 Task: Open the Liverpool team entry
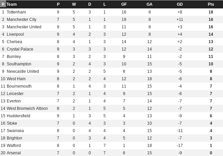(x=15, y=34)
